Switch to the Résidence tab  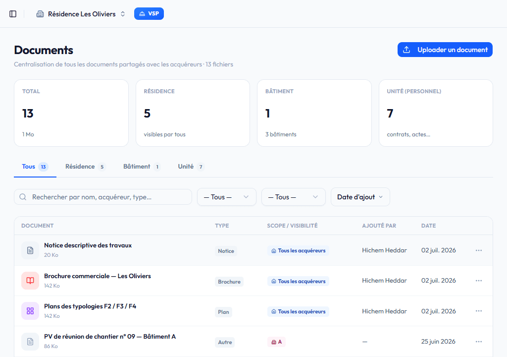85,167
